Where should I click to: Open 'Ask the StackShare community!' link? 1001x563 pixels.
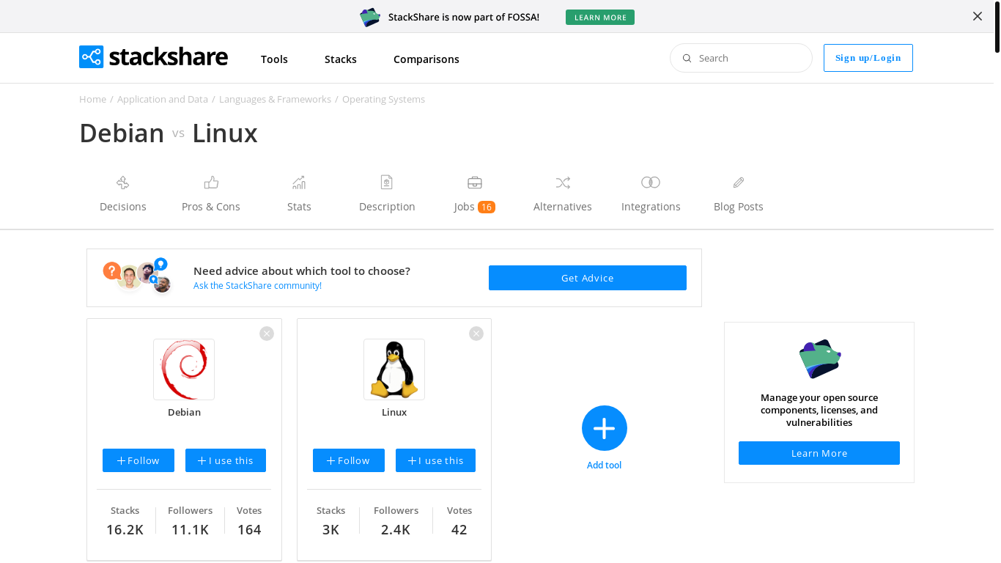tap(257, 286)
